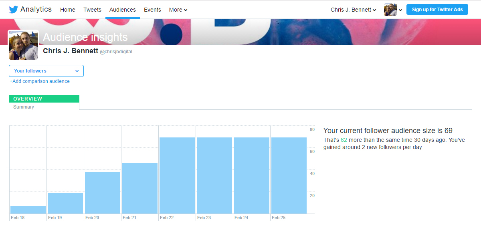Click the small profile avatar in navbar

tap(390, 10)
